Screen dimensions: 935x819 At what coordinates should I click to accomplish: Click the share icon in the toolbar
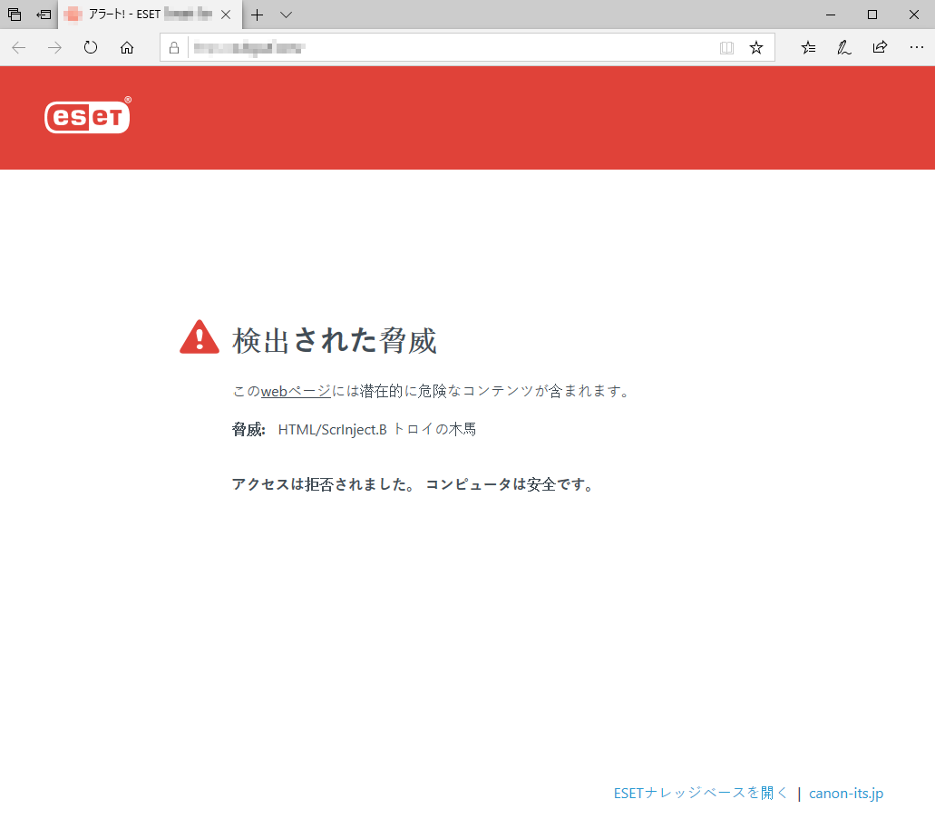point(880,47)
